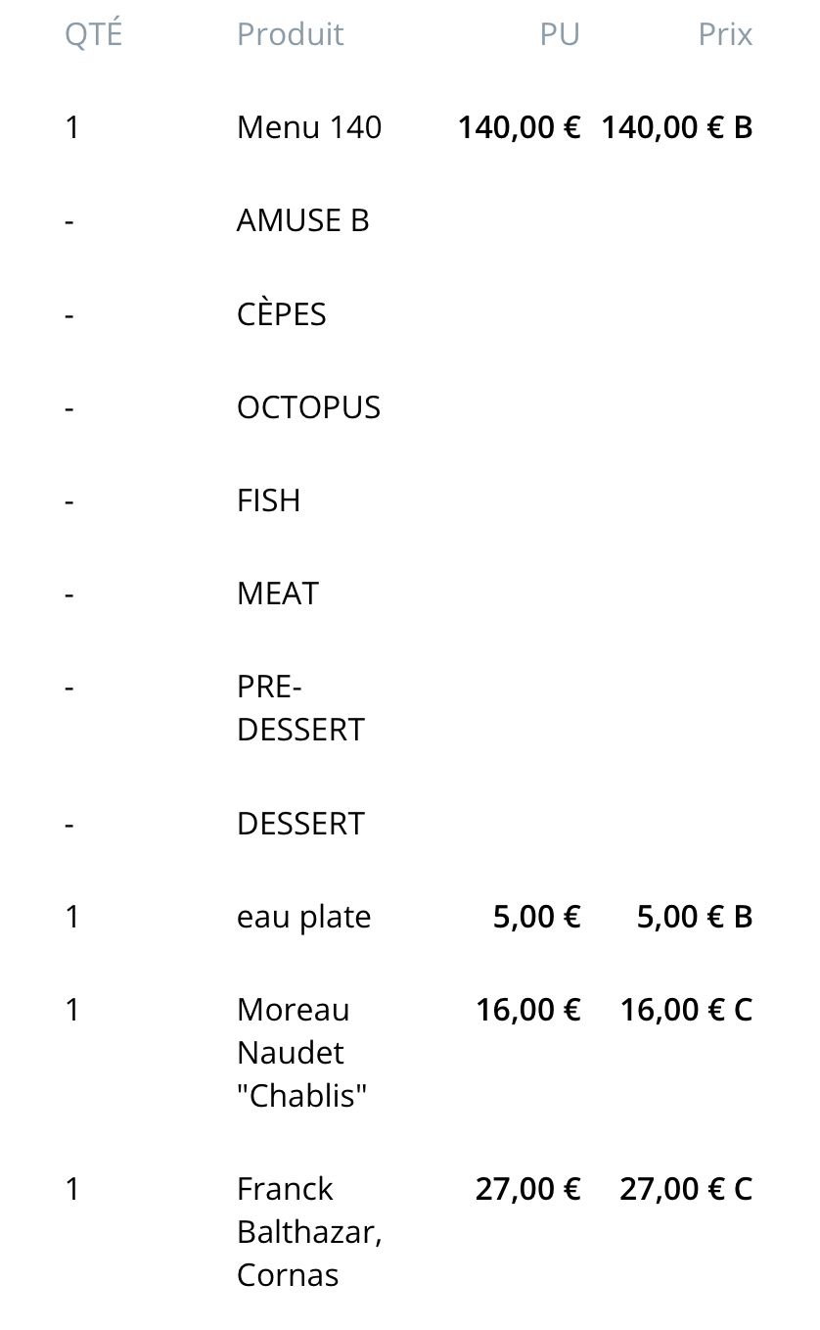Screen dimensions: 820x1330
Task: Select the AMUSE B course item
Action: 302,220
